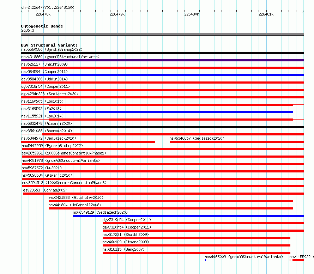This screenshot has height=274, width=314.
Task: Open esv3594512 (1000GenomesConsortiumPhase3) label
Action: (64, 183)
